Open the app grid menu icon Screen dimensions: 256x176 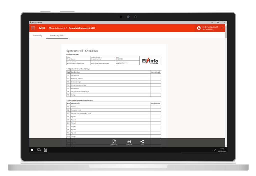(33, 28)
